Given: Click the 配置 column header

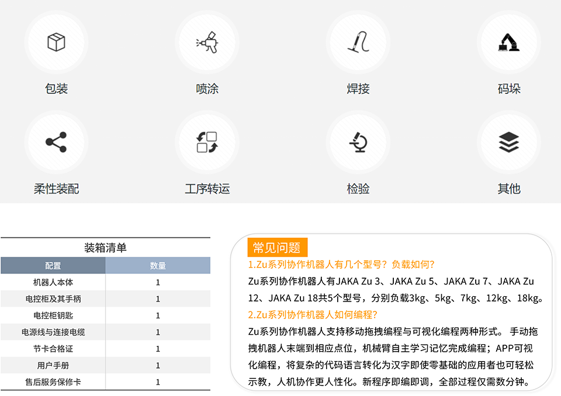Looking at the screenshot, I should [x=53, y=265].
